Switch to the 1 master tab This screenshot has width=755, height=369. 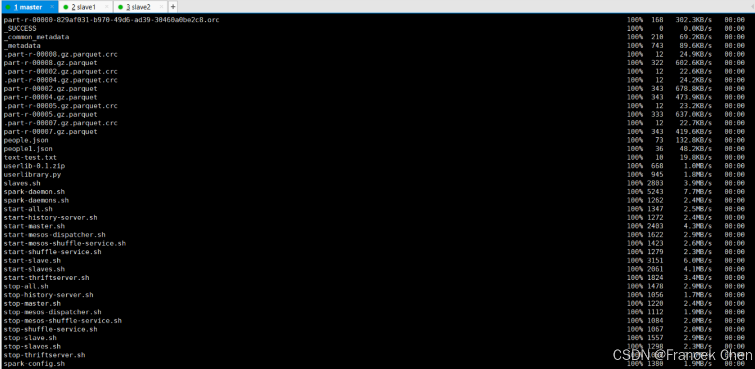tap(28, 7)
